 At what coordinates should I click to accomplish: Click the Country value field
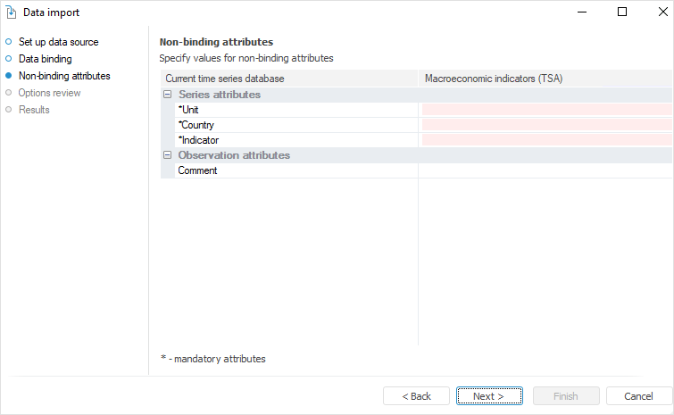pyautogui.click(x=546, y=125)
